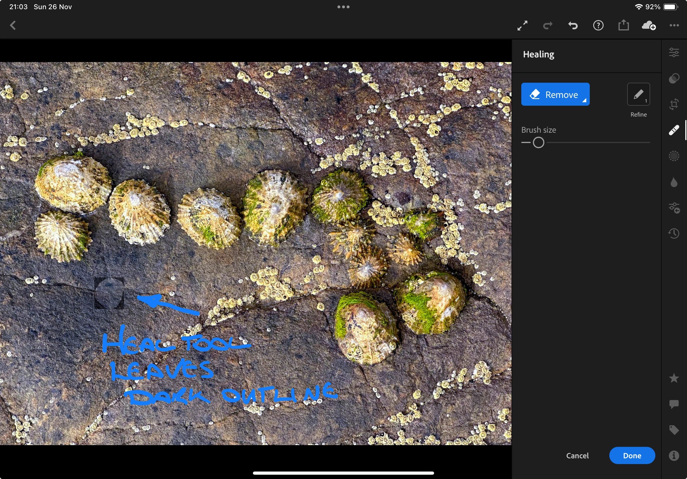
Task: Open the Masking panel icon
Action: 673,78
